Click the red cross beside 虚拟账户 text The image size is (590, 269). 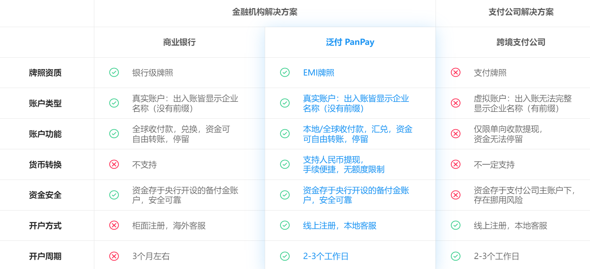tap(455, 103)
